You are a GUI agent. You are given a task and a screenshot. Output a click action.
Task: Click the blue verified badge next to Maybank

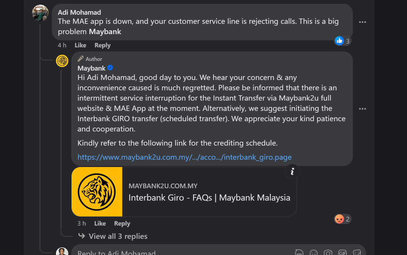[x=110, y=68]
